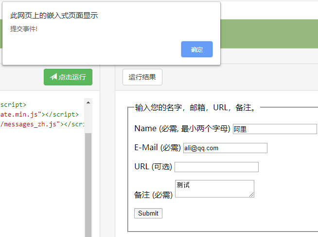Click the alert message text 提交事件!
Image resolution: width=318 pixels, height=237 pixels.
pyautogui.click(x=24, y=29)
